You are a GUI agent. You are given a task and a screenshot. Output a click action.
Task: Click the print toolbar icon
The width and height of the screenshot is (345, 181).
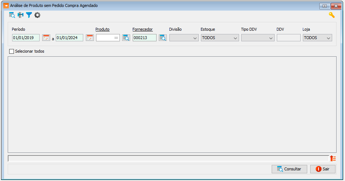click(x=21, y=15)
